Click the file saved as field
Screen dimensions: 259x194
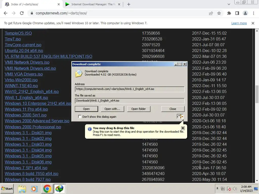(130, 101)
